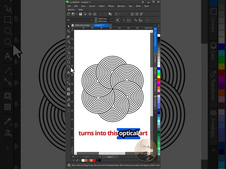Select the Rectangle tool

coord(69,57)
